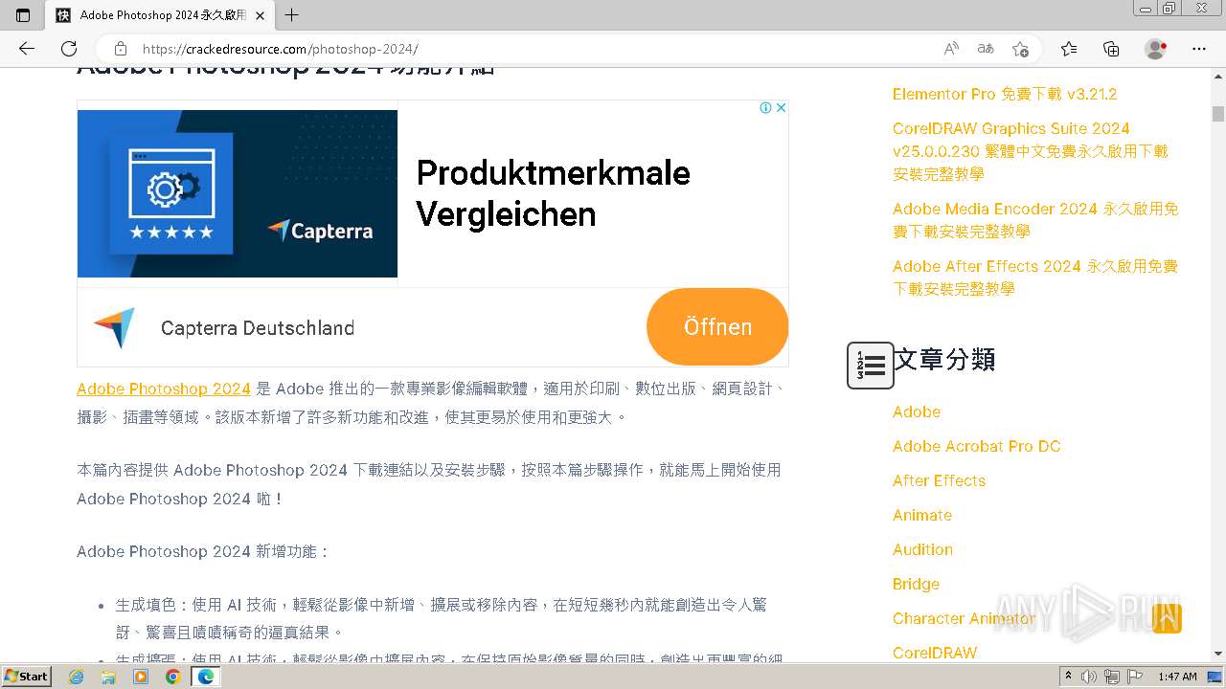The width and height of the screenshot is (1226, 689).
Task: Click the ad info icon
Action: pyautogui.click(x=765, y=107)
